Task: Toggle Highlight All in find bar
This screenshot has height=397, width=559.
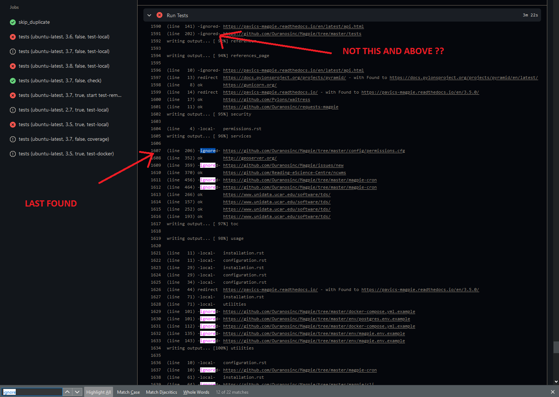Action: [98, 392]
